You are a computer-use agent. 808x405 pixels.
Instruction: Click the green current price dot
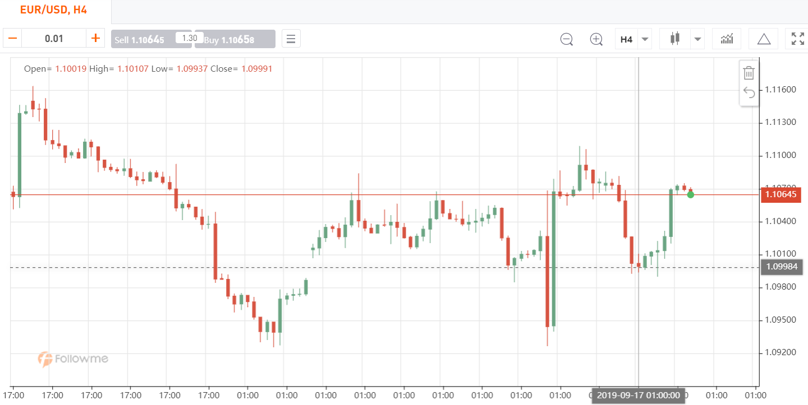pyautogui.click(x=691, y=194)
